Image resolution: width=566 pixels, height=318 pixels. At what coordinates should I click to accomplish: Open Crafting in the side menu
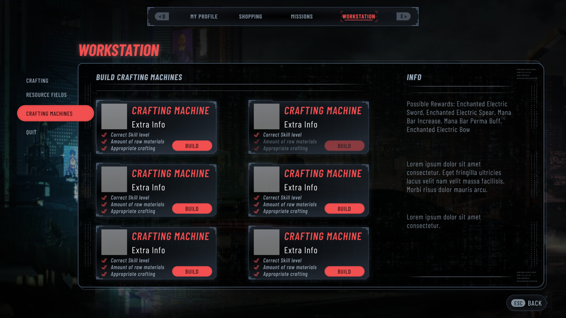[37, 81]
